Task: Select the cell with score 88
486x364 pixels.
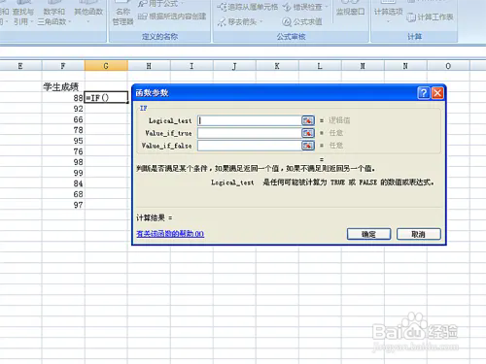Action: pyautogui.click(x=63, y=97)
